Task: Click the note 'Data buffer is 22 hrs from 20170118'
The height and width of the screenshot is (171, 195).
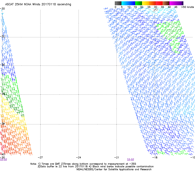Action: click(64, 167)
